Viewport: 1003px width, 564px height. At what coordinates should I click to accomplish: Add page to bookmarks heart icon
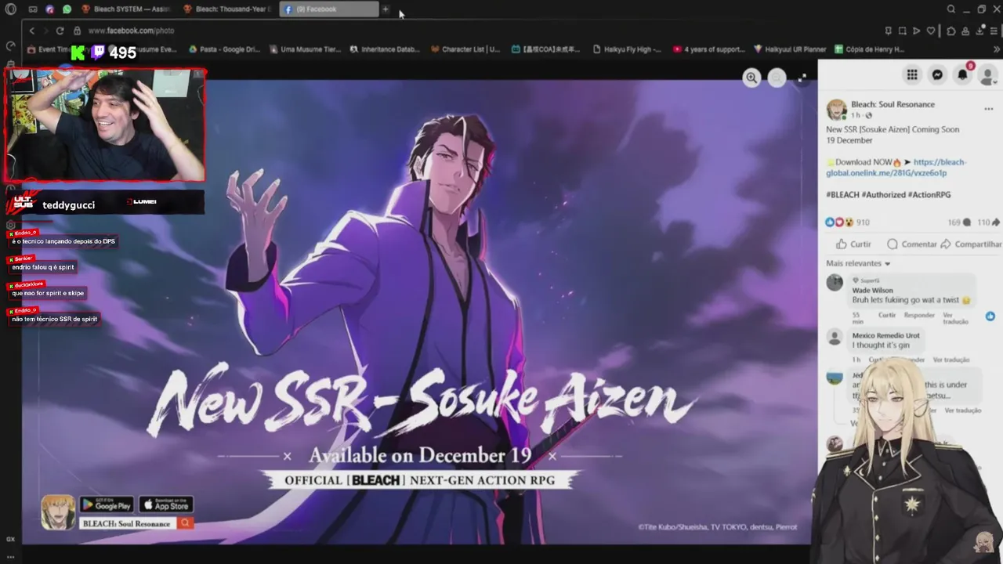point(931,31)
